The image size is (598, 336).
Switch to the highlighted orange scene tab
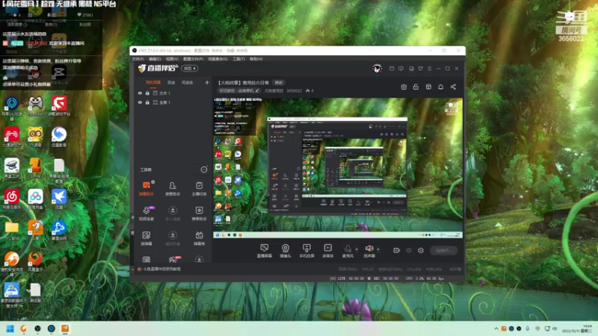pyautogui.click(x=153, y=82)
